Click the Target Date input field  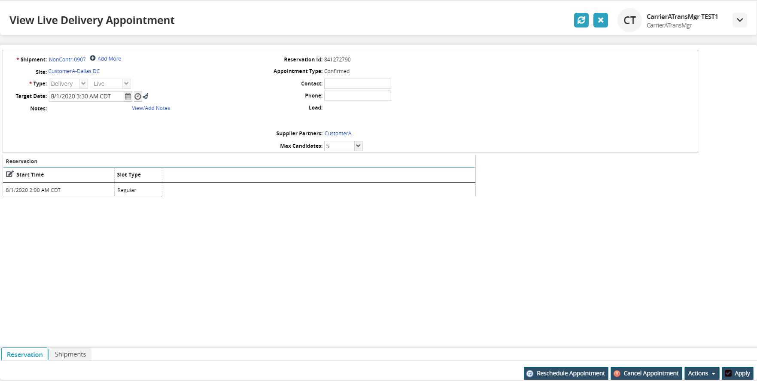(86, 96)
